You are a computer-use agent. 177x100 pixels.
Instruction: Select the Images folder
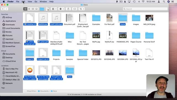(x=136, y=18)
